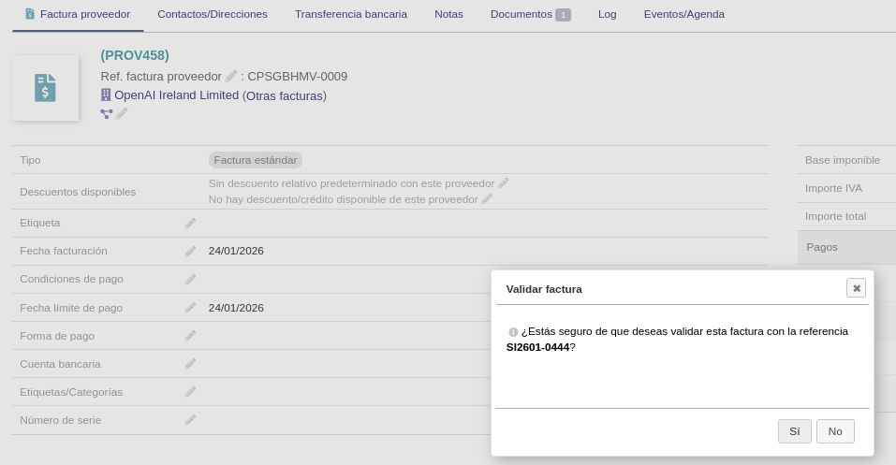Image resolution: width=896 pixels, height=465 pixels.
Task: Open the Transferencia bancaria tab
Action: 350,14
